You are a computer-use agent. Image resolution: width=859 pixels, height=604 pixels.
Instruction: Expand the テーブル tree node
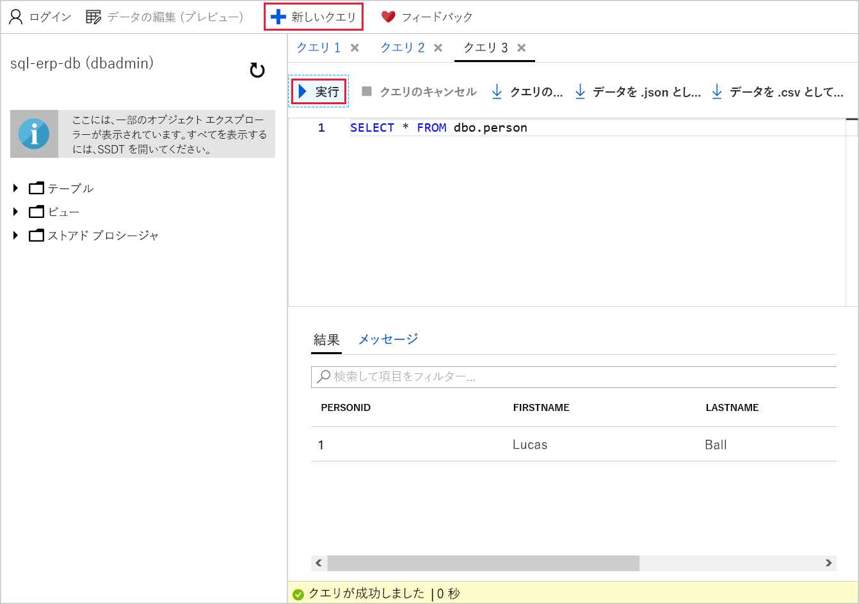pyautogui.click(x=16, y=188)
